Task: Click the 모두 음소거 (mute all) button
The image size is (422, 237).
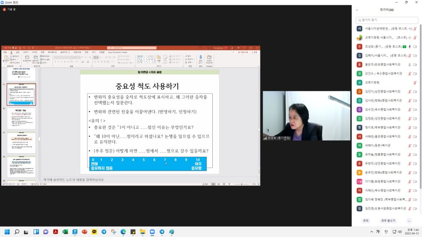Action: (x=388, y=220)
